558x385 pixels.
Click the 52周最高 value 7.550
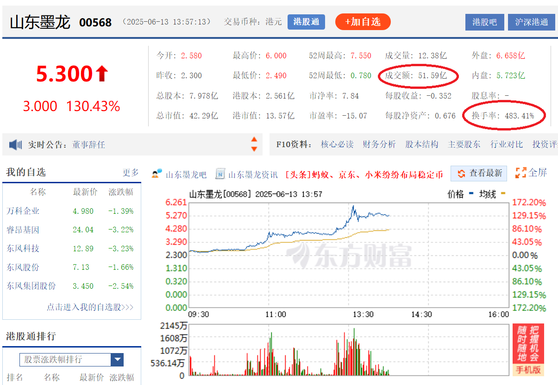pyautogui.click(x=361, y=56)
